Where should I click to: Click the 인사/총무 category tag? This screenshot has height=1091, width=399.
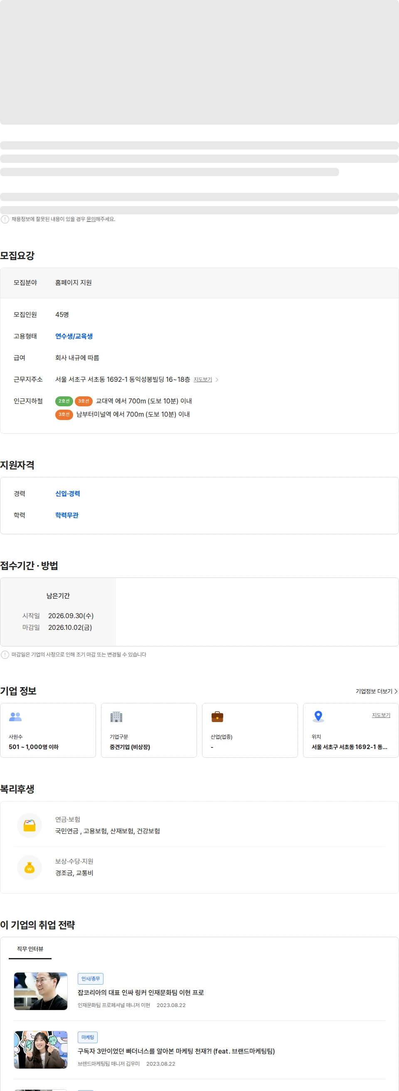pos(91,979)
